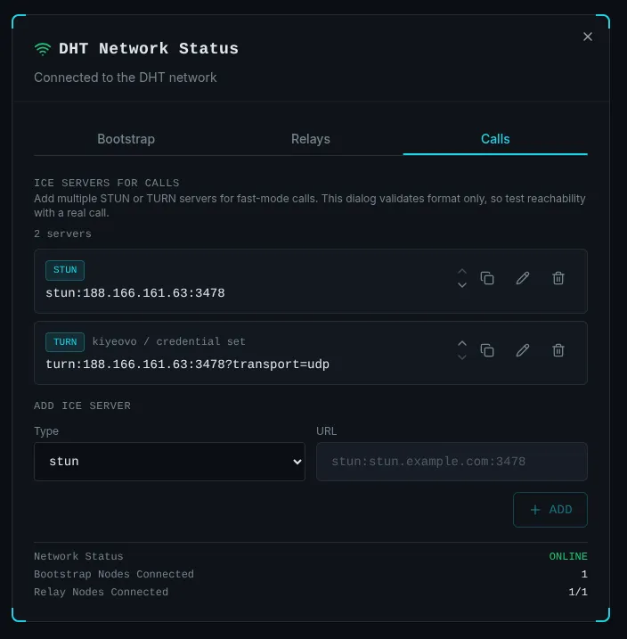Copy the STUN server URL
627x639 pixels.
(487, 278)
